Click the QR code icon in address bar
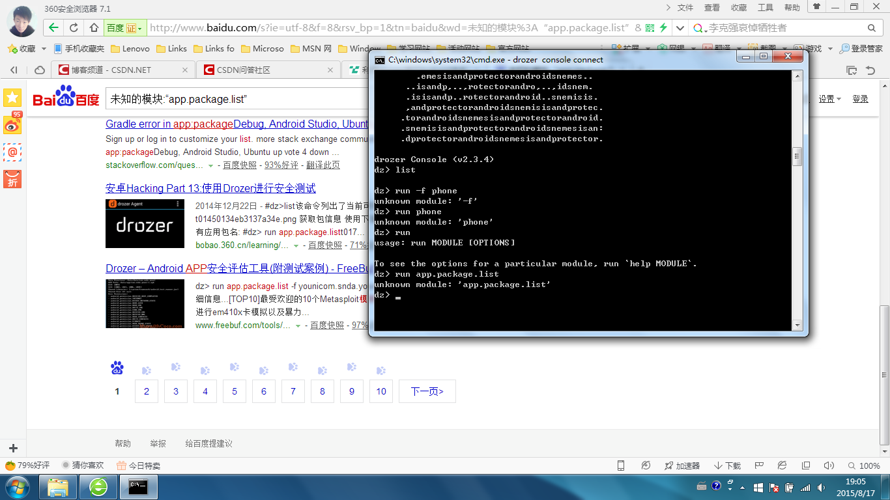This screenshot has height=500, width=890. [650, 28]
